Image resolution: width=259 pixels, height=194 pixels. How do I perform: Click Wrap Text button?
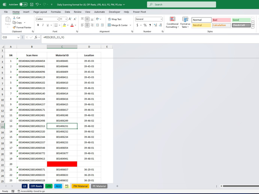click(x=115, y=19)
